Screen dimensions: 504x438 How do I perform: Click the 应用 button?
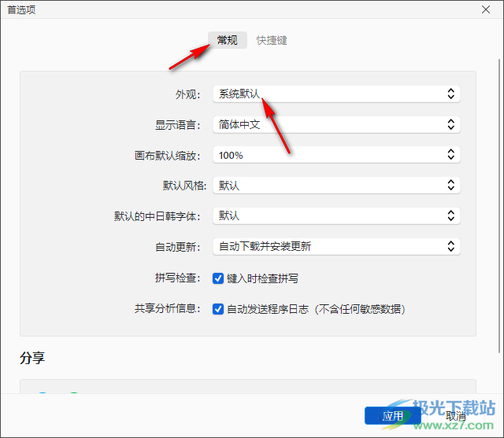[392, 416]
